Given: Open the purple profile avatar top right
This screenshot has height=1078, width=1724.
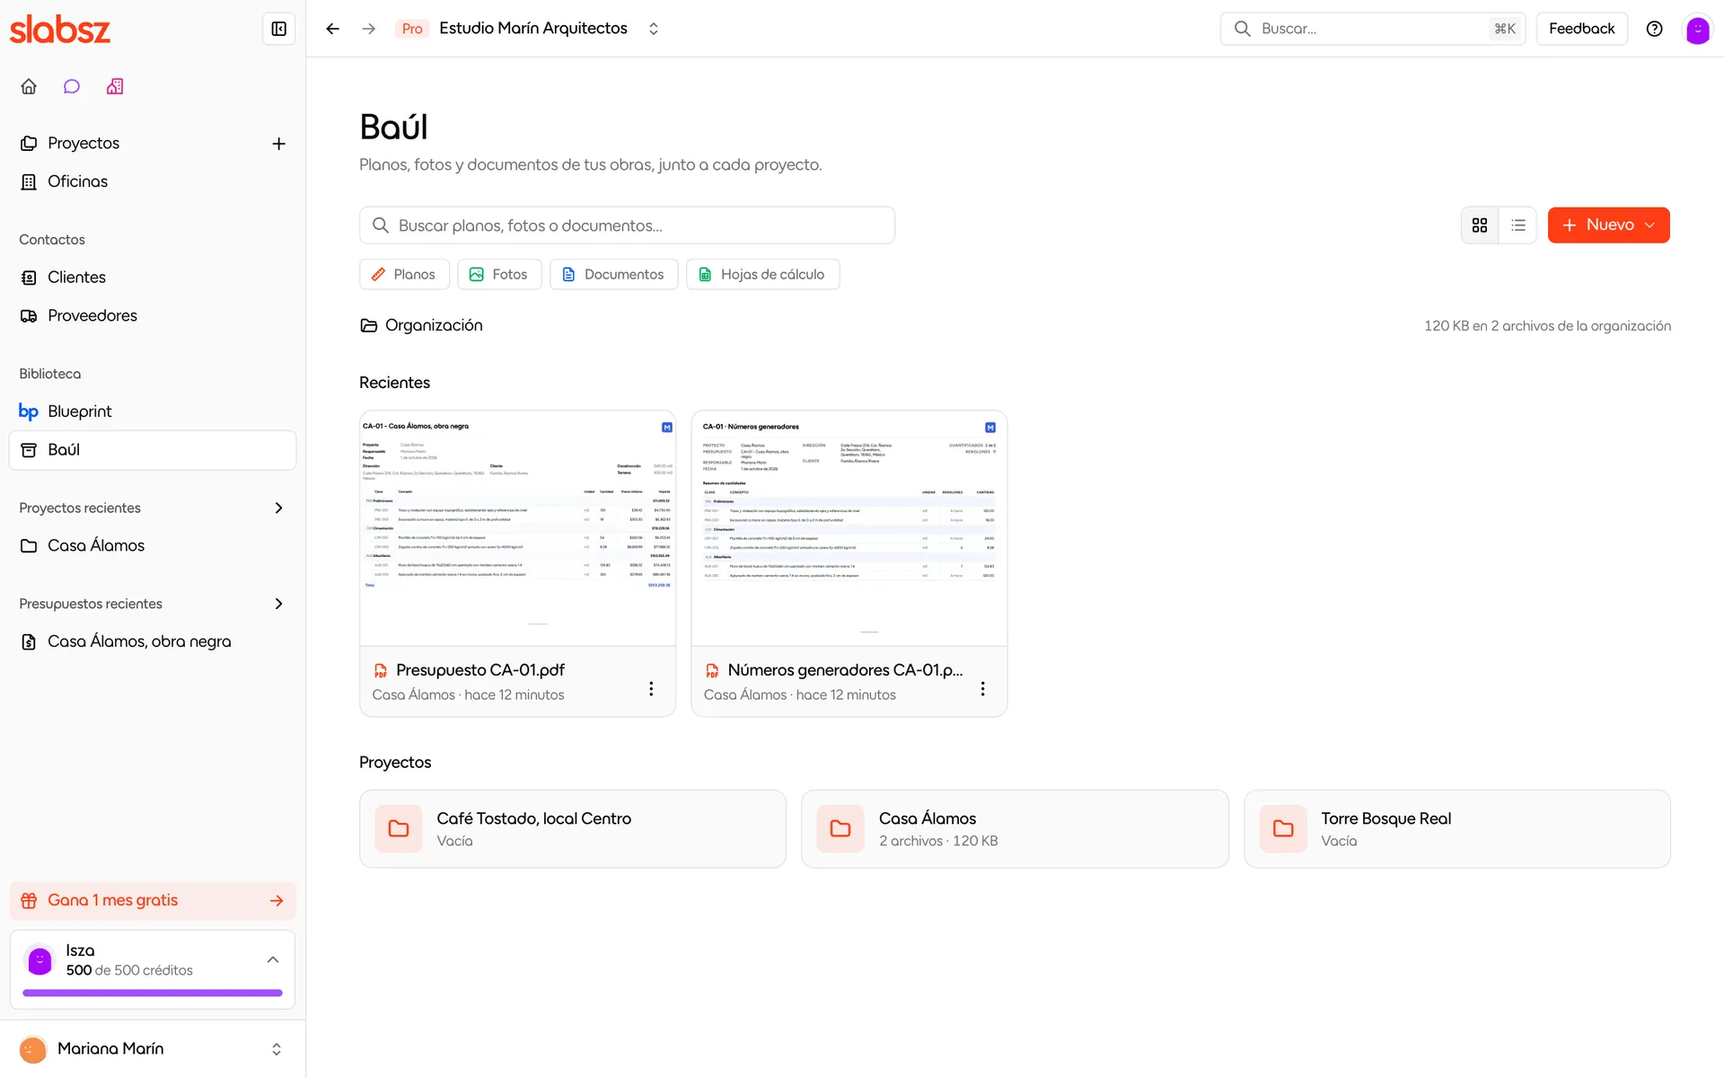Looking at the screenshot, I should (x=1697, y=30).
